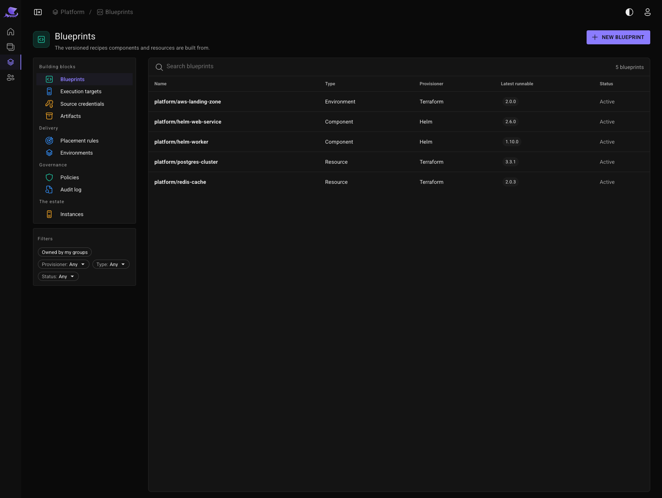Click the search magnifier icon
This screenshot has width=662, height=498.
(x=159, y=67)
